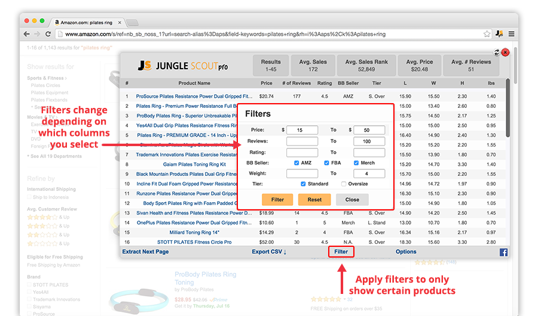Apply filters with orange Filter button
Viewport: 538px width, 316px height.
coord(277,200)
